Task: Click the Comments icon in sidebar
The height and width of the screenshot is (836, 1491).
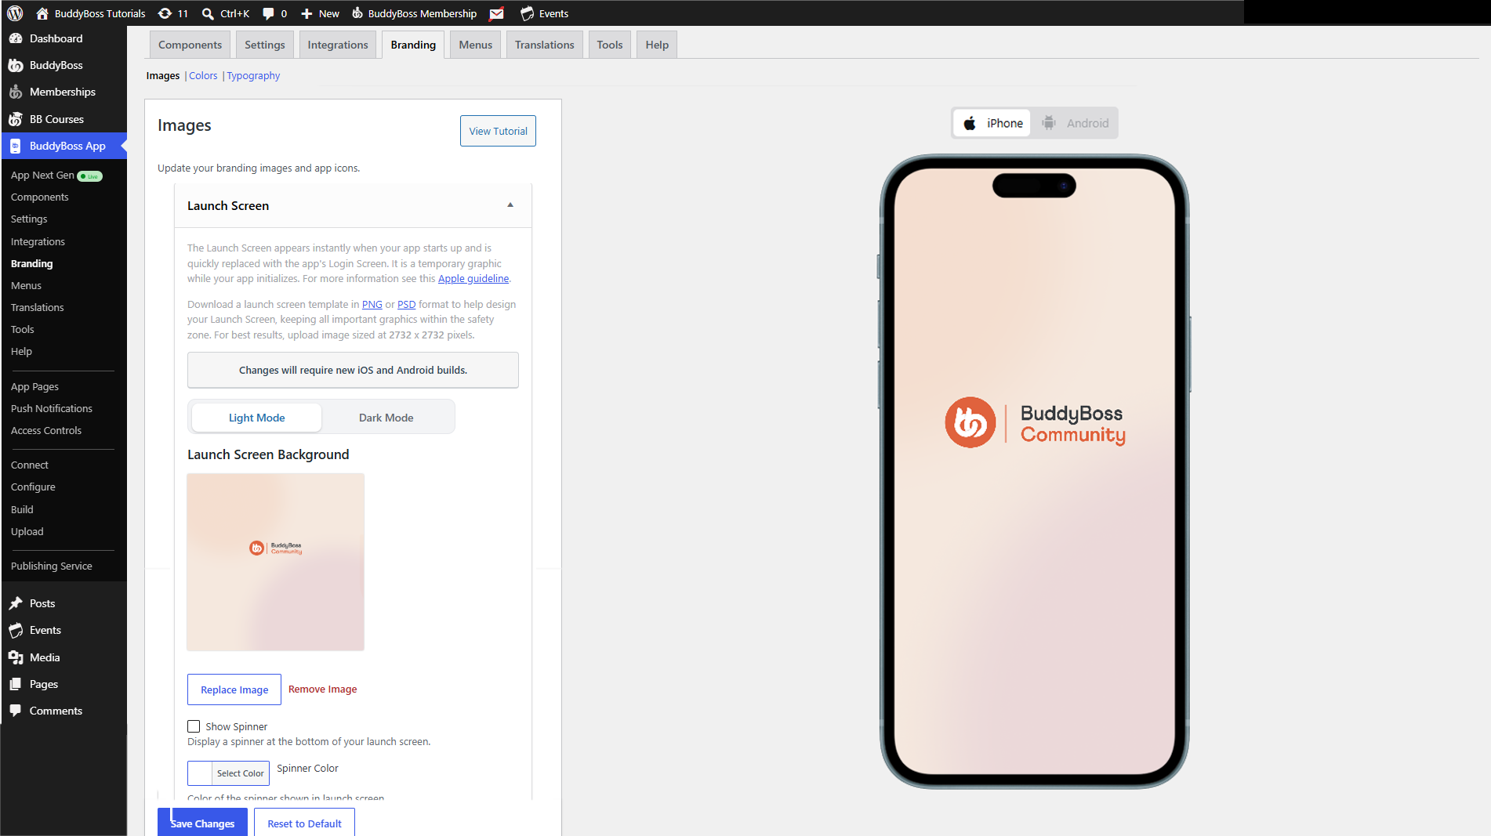Action: pyautogui.click(x=16, y=711)
